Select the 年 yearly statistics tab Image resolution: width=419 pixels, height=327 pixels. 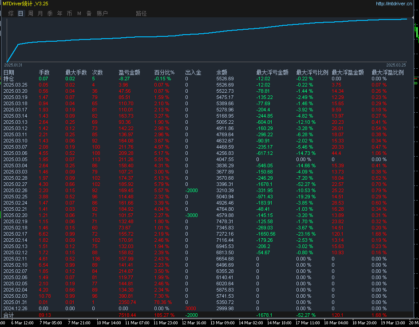(60, 13)
